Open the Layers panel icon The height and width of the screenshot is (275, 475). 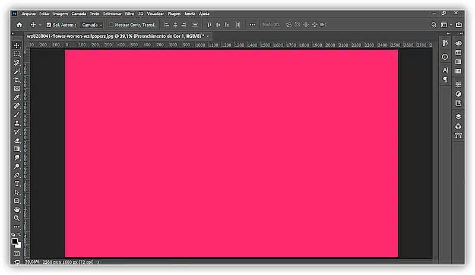point(458,117)
